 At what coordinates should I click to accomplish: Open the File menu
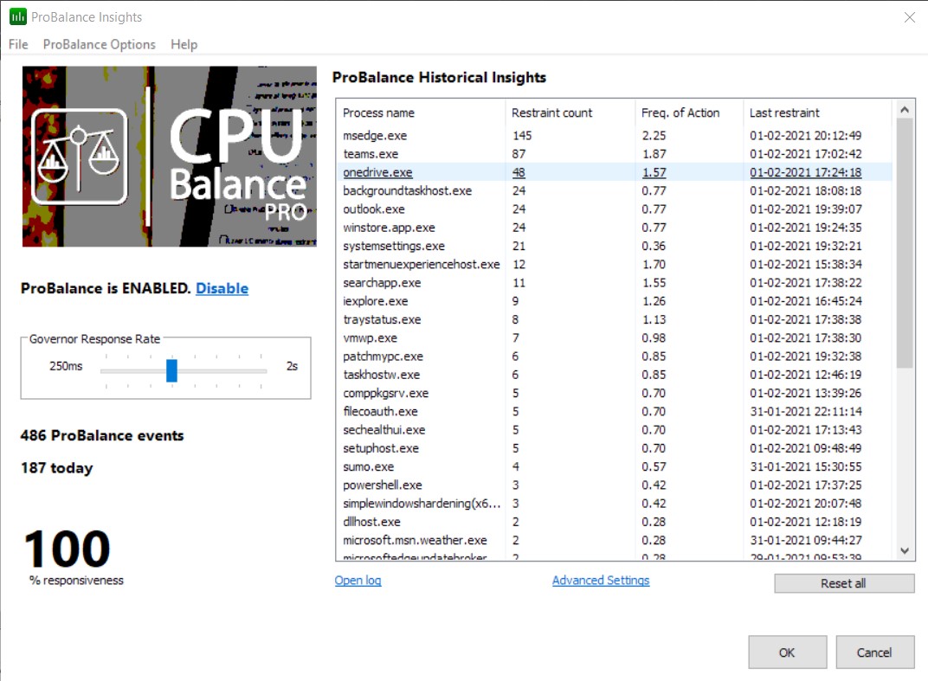tap(18, 44)
